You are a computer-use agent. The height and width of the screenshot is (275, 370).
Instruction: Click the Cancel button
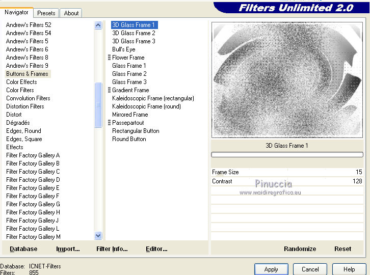pos(310,269)
